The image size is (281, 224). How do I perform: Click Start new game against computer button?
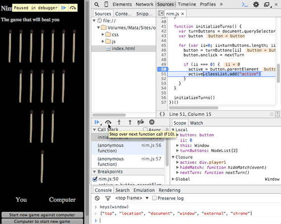(42, 215)
